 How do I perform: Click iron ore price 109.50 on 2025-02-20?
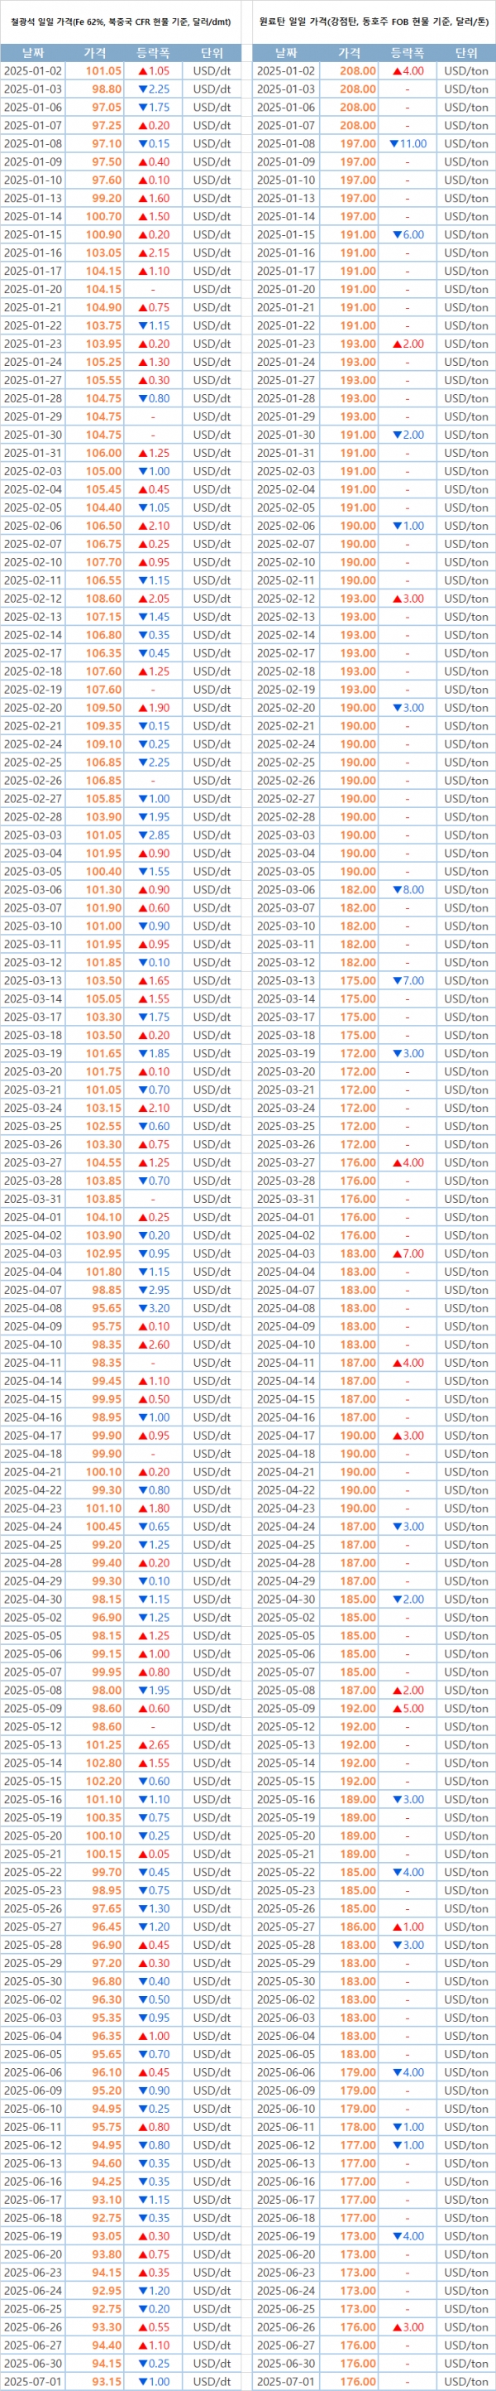[104, 707]
